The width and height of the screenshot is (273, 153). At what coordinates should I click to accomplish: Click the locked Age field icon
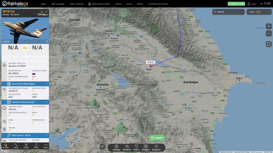tap(33, 79)
